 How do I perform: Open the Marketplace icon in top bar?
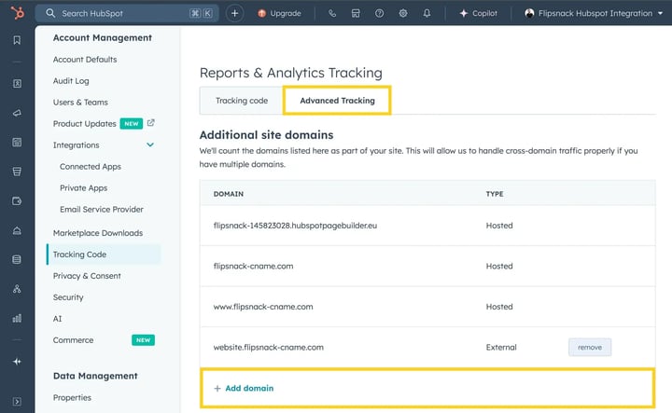click(x=356, y=13)
